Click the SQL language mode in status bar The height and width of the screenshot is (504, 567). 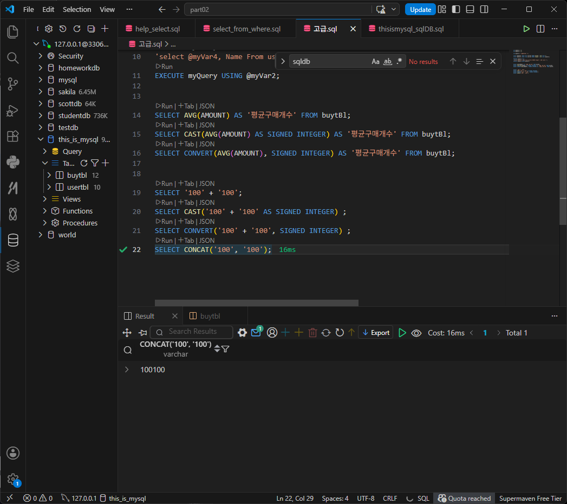[423, 498]
